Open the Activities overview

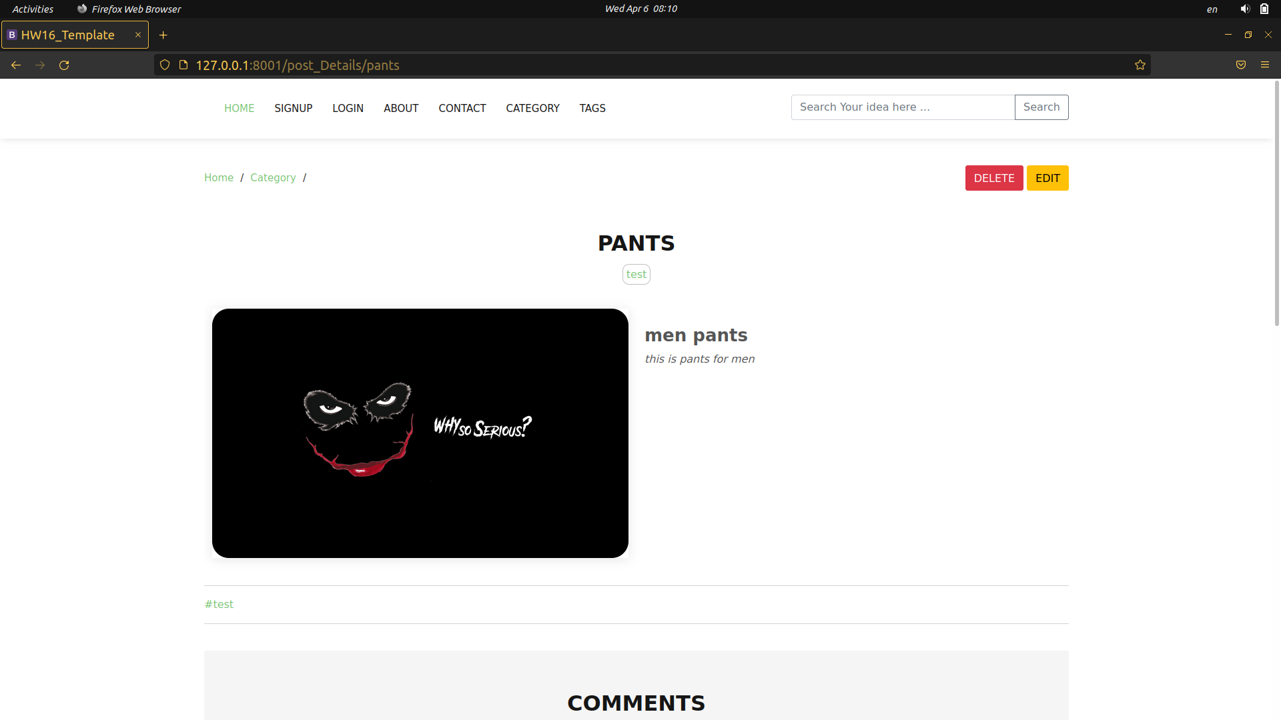pyautogui.click(x=33, y=9)
